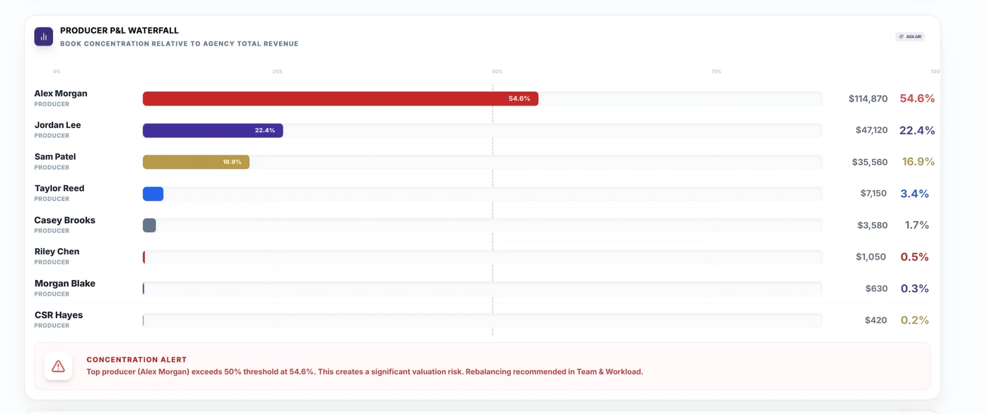988x414 pixels.
Task: Select the $35,560 revenue value
Action: [870, 162]
